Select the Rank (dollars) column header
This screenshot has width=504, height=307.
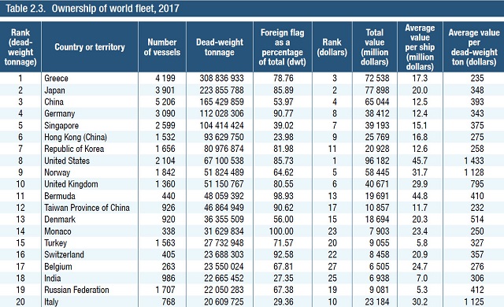tap(332, 47)
